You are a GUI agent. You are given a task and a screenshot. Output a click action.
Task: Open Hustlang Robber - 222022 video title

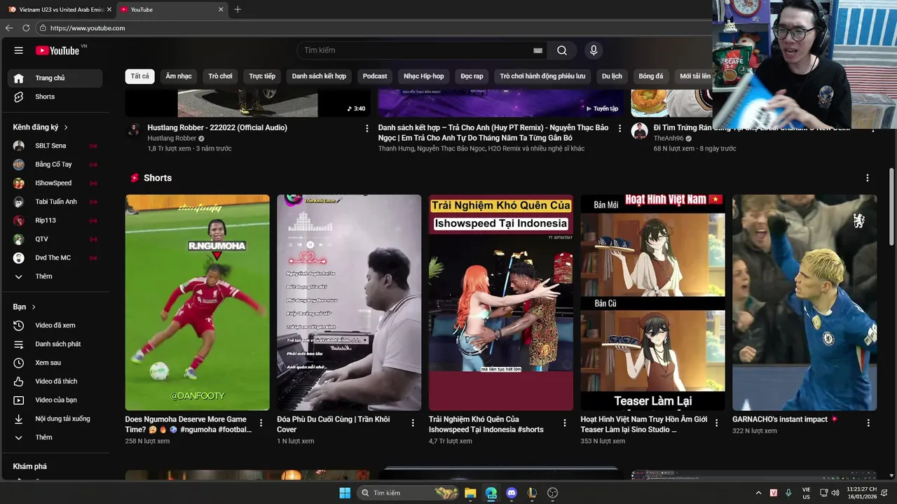[x=217, y=128]
